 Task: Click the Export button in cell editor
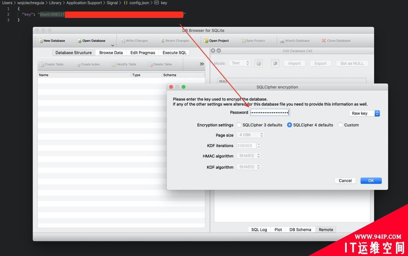pyautogui.click(x=320, y=63)
